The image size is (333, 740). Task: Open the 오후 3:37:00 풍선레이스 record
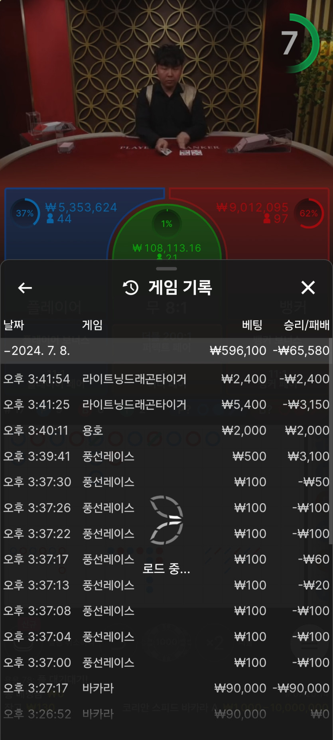pyautogui.click(x=166, y=663)
